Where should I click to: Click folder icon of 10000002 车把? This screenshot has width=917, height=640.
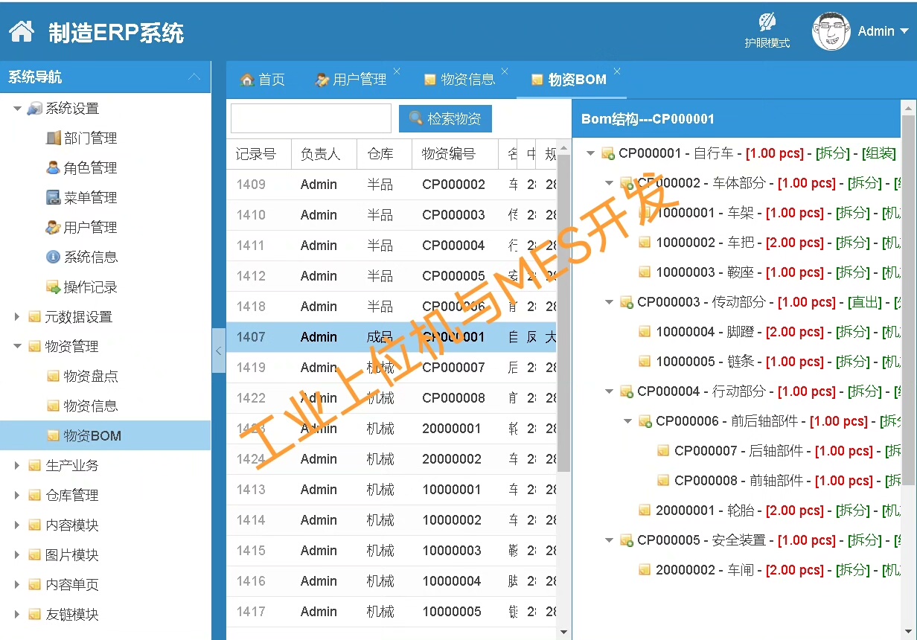click(645, 243)
